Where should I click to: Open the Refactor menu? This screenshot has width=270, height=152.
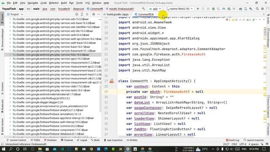tap(54, 3)
